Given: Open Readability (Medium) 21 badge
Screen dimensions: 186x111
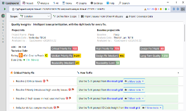Looking at the screenshot, I should [65, 63].
